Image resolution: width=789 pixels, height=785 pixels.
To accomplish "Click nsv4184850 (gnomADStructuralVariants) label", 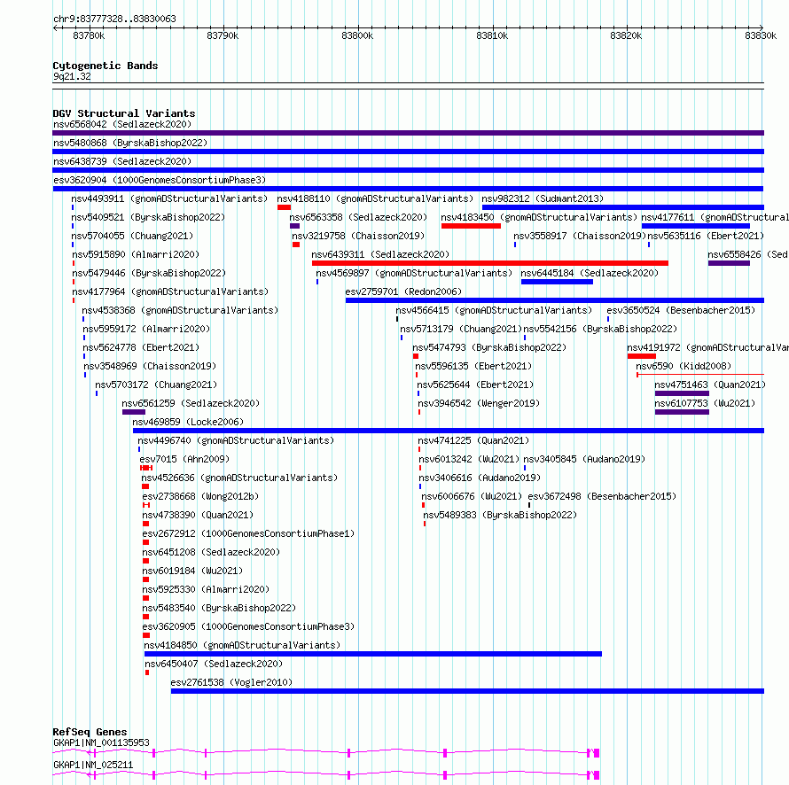I will 243,645.
